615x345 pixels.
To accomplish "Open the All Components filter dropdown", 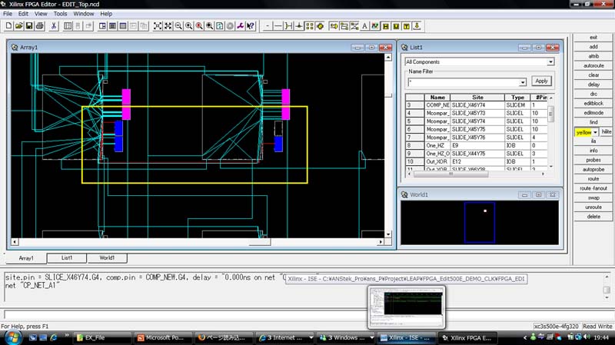I will 550,62.
